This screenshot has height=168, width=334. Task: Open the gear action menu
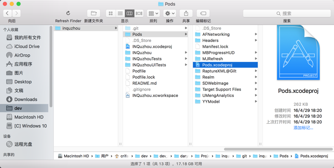(x=170, y=13)
